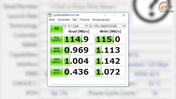Viewport: 176px width, 99px height.
Task: Click the 4KiB Q1T1 write value 1.072
Action: click(110, 72)
